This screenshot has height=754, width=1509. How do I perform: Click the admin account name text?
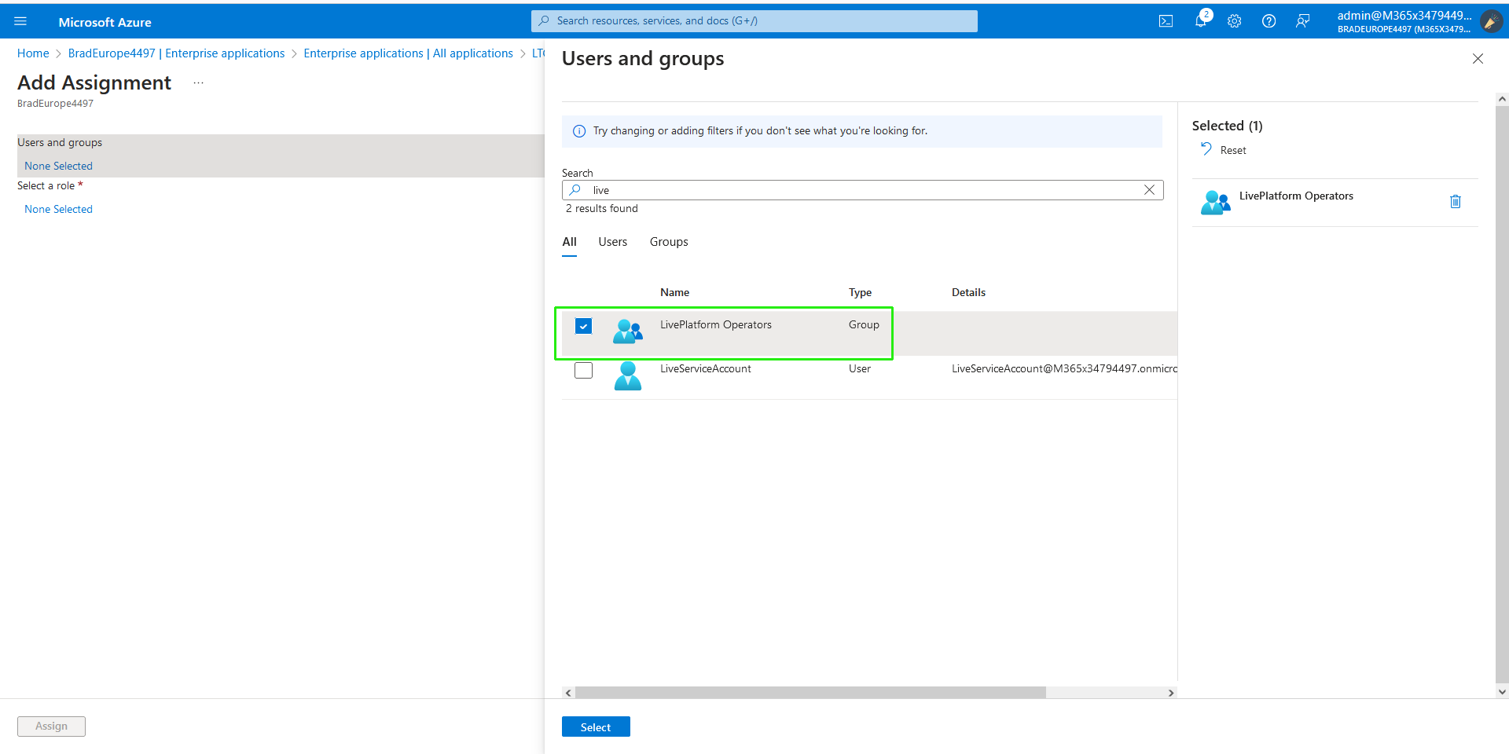click(1404, 15)
